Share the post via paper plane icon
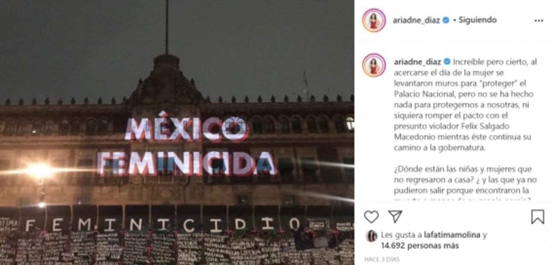Image resolution: width=552 pixels, height=265 pixels. point(395,216)
